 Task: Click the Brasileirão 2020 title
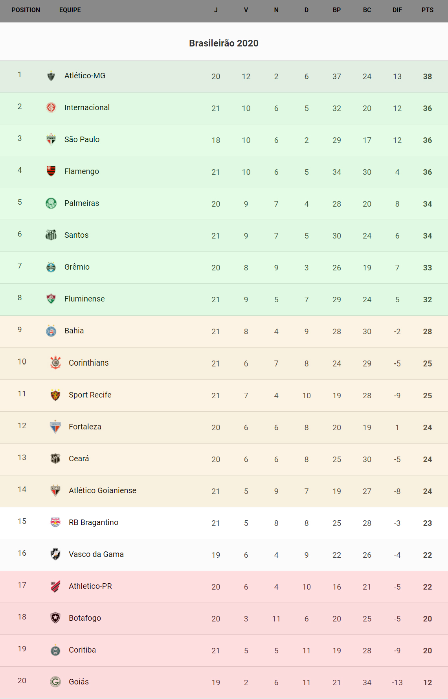click(x=224, y=43)
